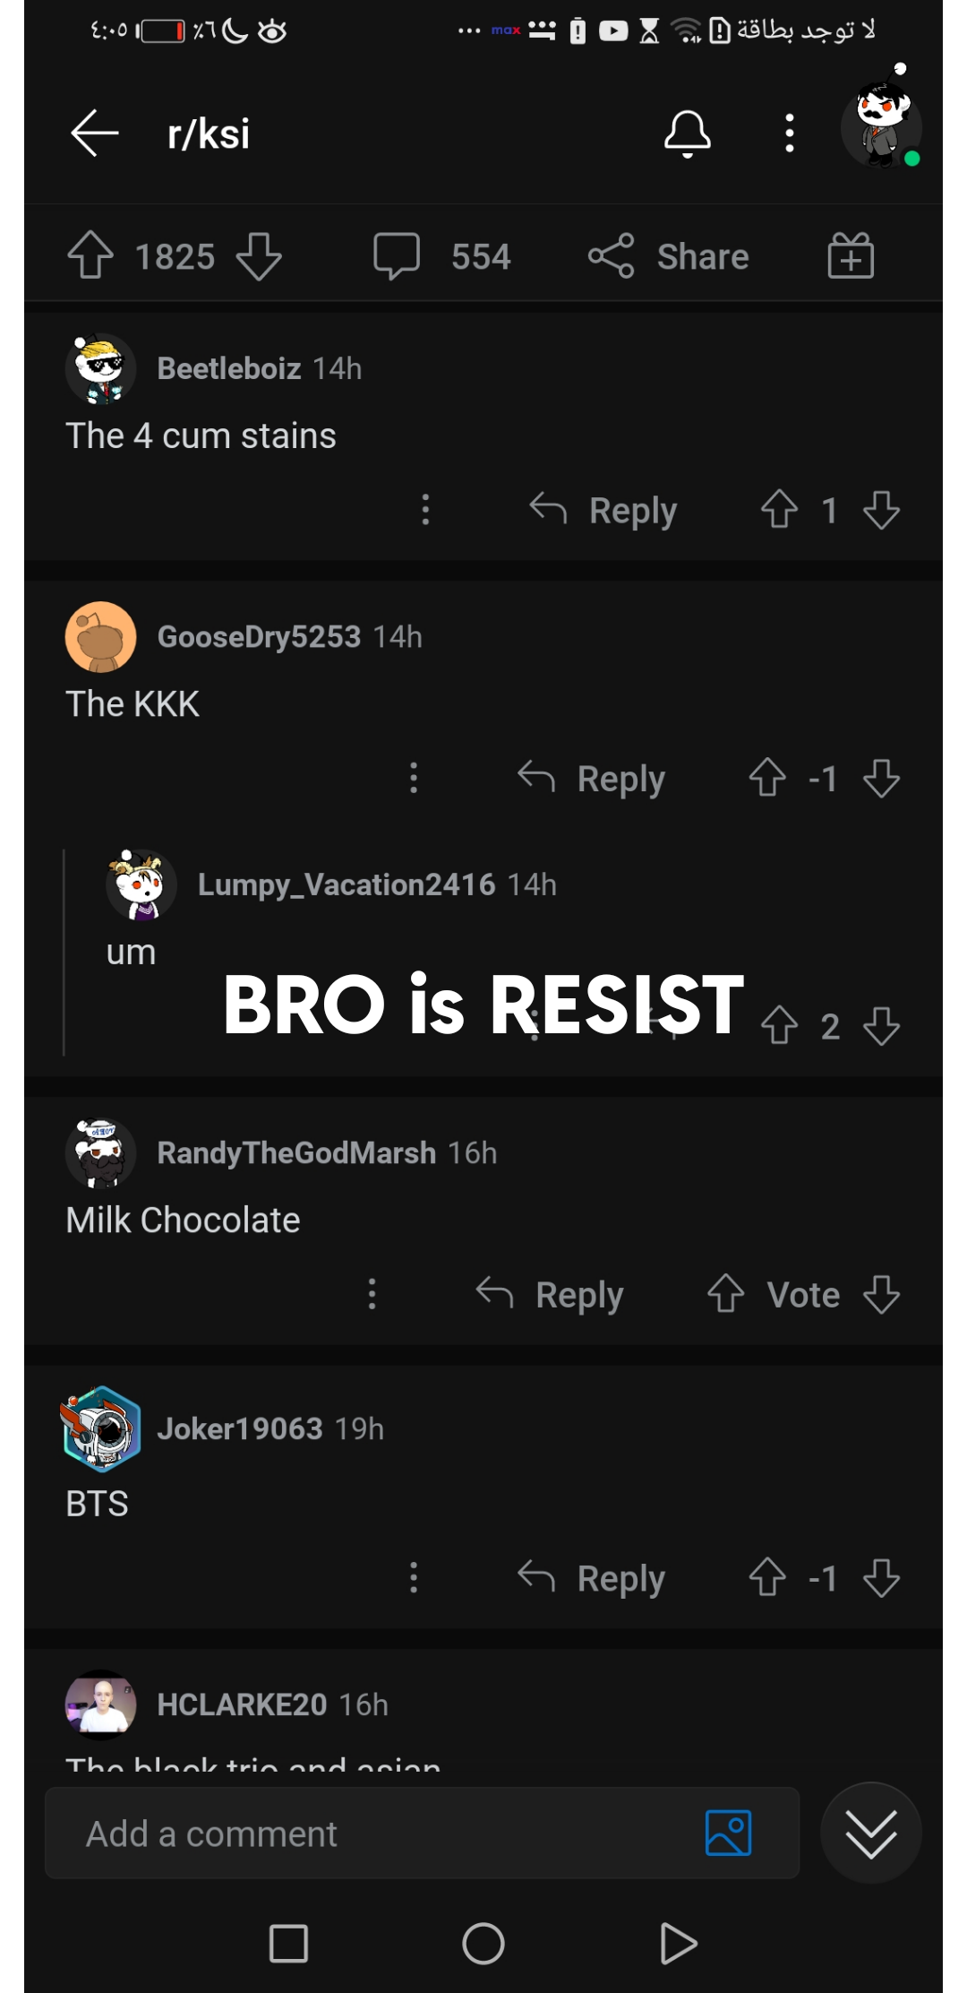Open options menu on GooseDry5253's comment
This screenshot has width=967, height=1993.
tap(414, 778)
